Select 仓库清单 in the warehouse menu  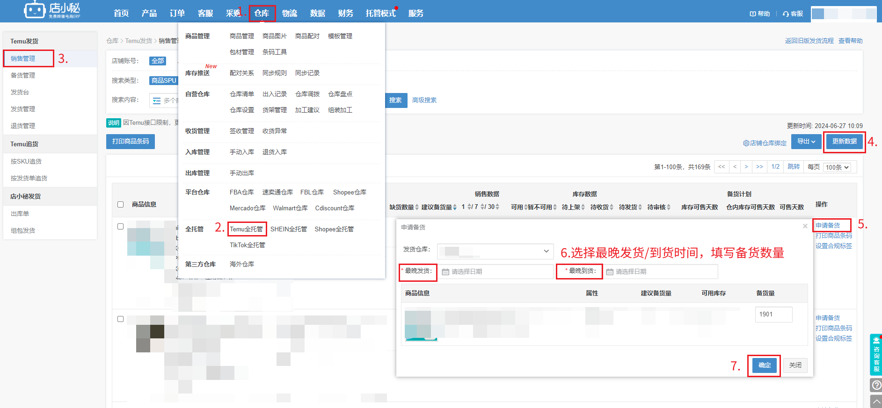242,94
